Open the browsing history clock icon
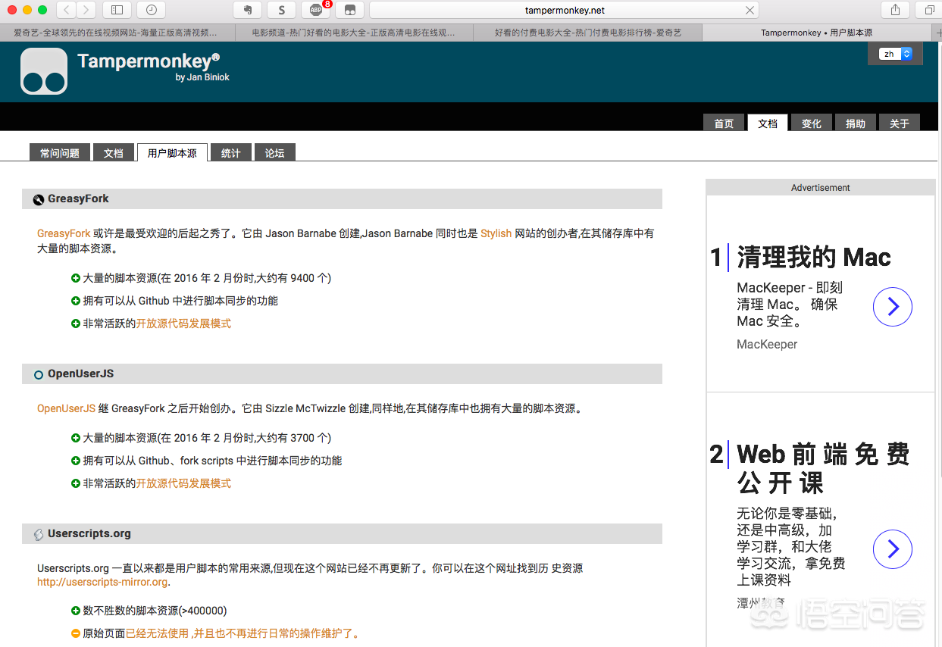The width and height of the screenshot is (942, 647). coord(151,10)
